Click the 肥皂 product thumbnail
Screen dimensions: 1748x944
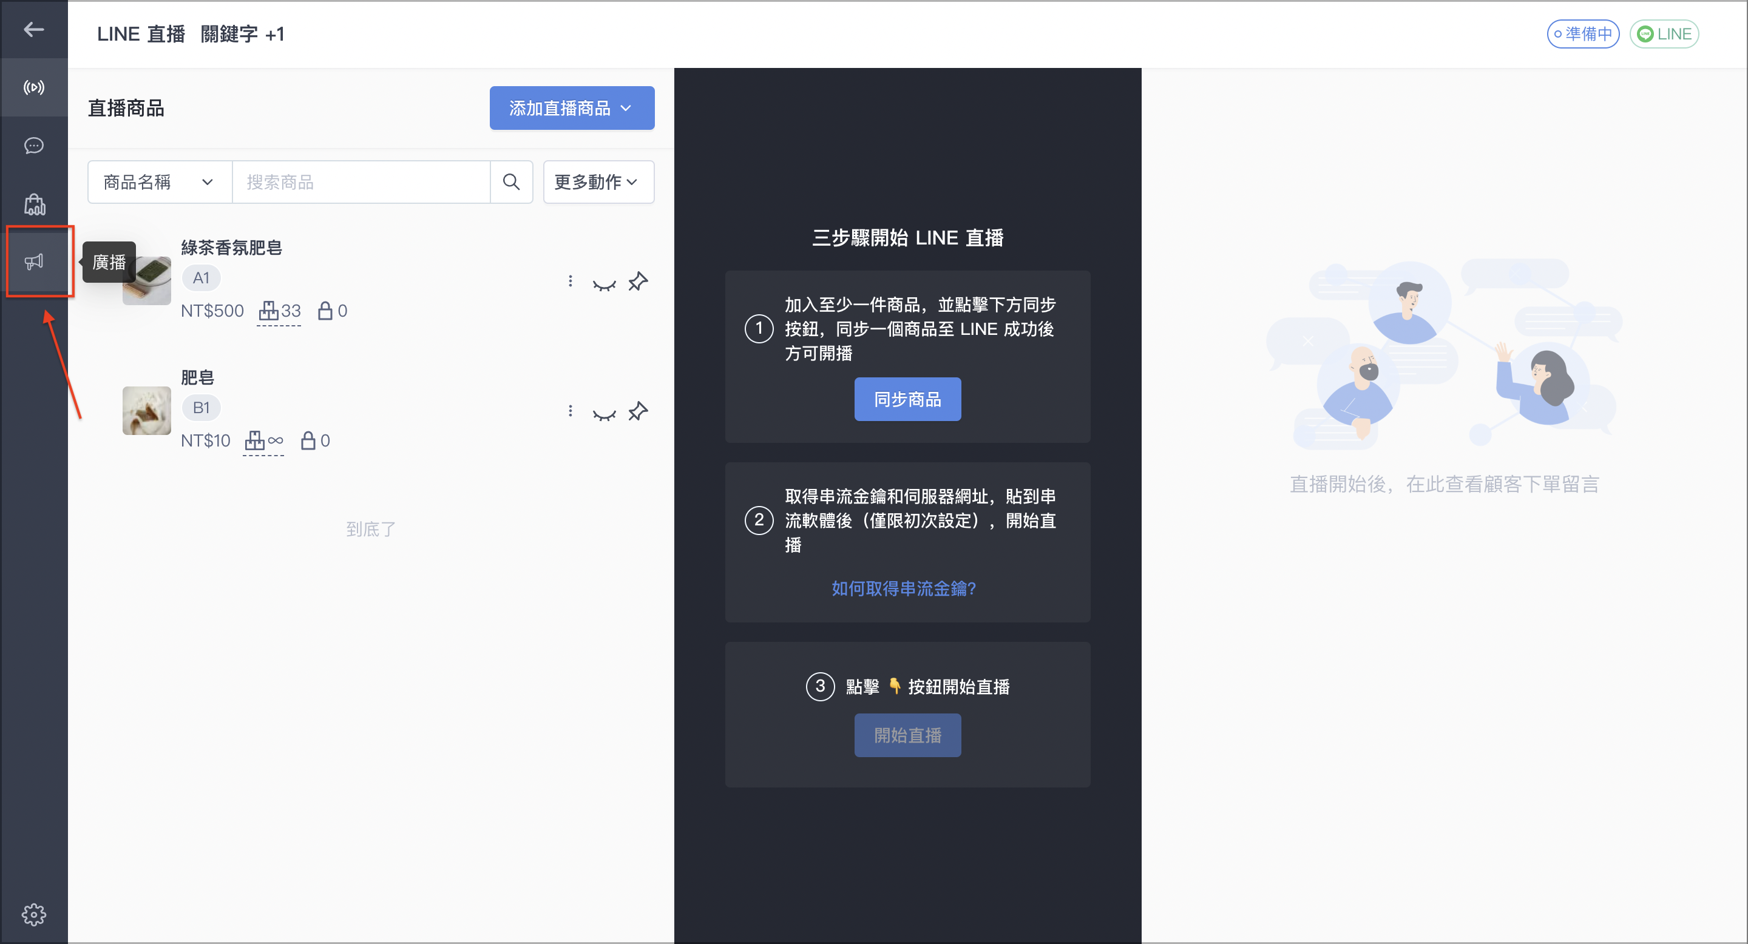[146, 411]
